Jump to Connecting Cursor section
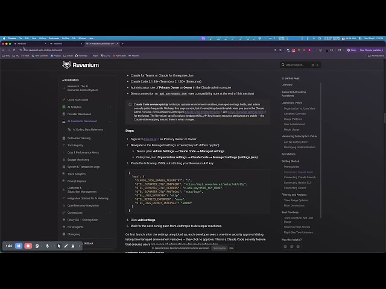This screenshot has height=289, width=386. point(295,188)
